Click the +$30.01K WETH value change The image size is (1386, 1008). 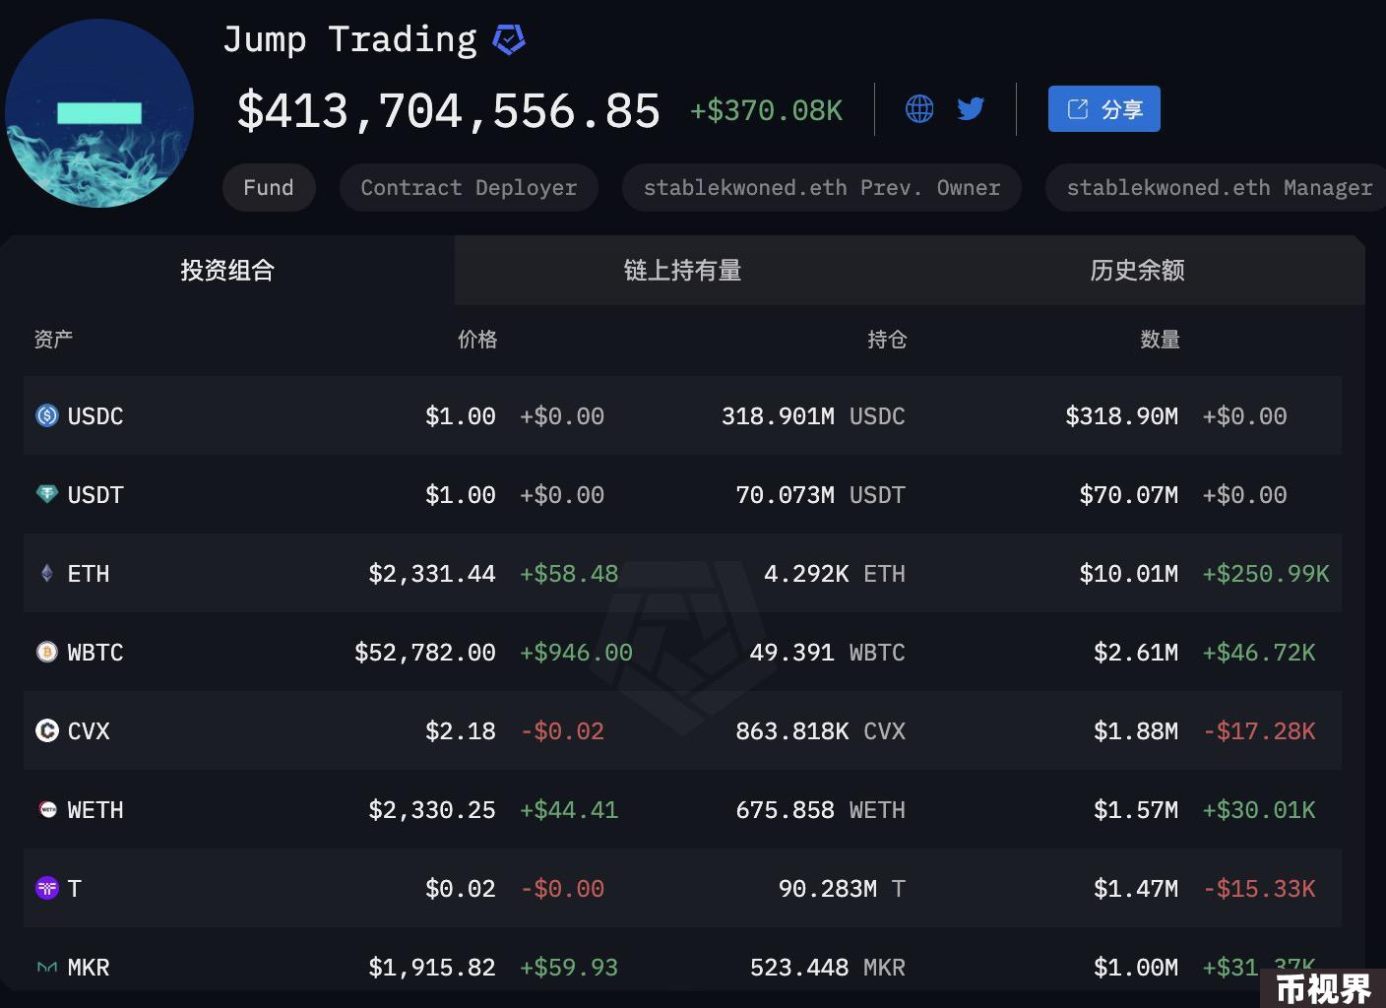(x=1259, y=810)
